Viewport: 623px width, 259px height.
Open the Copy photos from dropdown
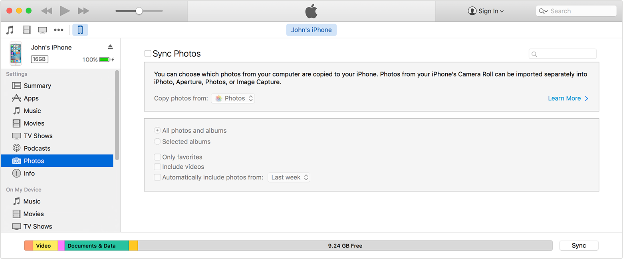click(x=233, y=98)
